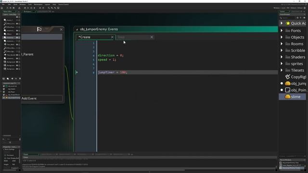Image resolution: width=308 pixels, height=173 pixels.
Task: Open the Edit menu
Action: tap(9, 4)
